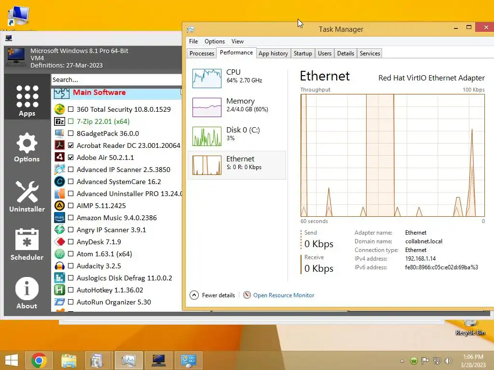Click the 360 Total Security icon

[59, 109]
